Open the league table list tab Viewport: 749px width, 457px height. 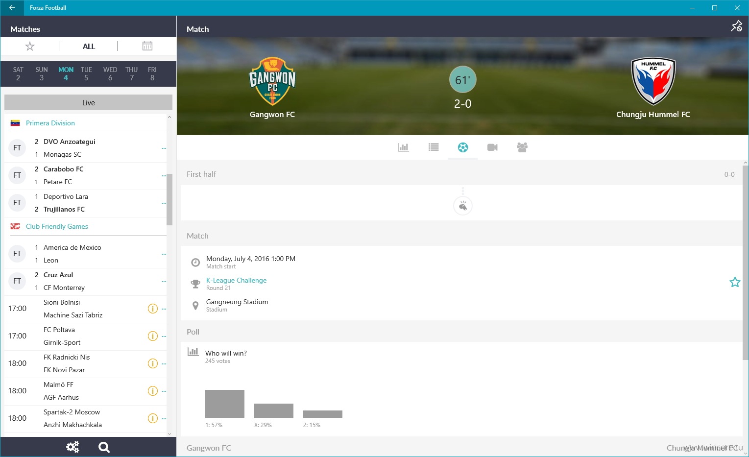[x=434, y=147]
